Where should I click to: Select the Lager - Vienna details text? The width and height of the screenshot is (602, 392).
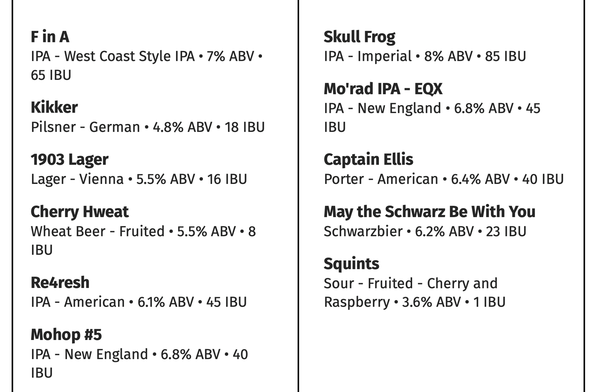pos(139,179)
